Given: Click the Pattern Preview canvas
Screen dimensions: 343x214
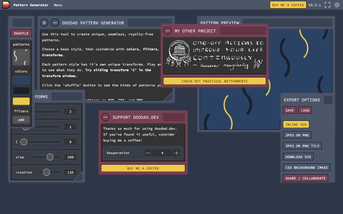Looking at the screenshot, I should [266, 80].
